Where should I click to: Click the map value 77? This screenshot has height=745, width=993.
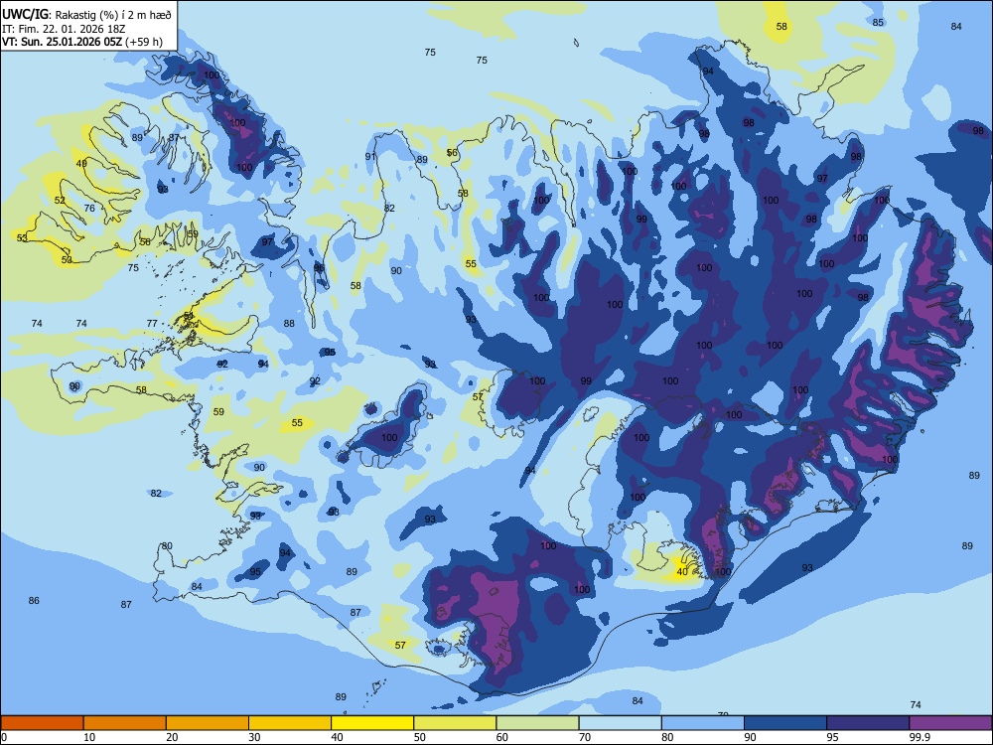152,323
